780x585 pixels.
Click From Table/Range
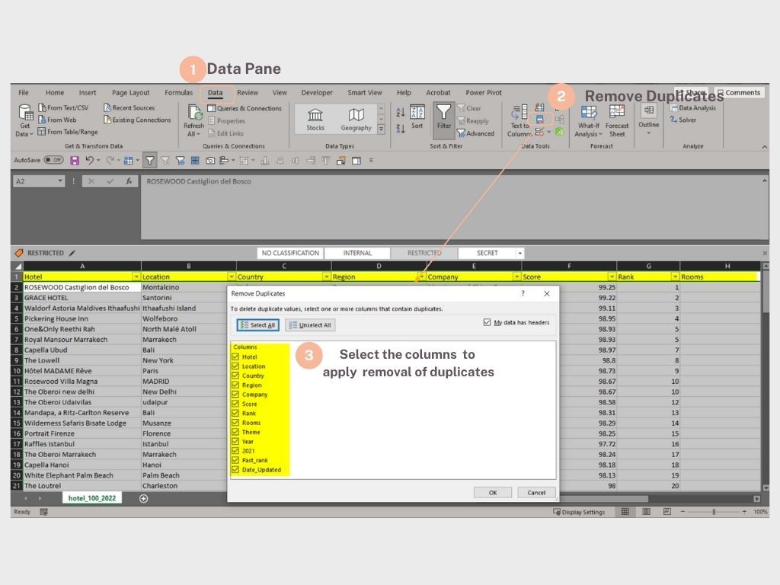point(68,132)
